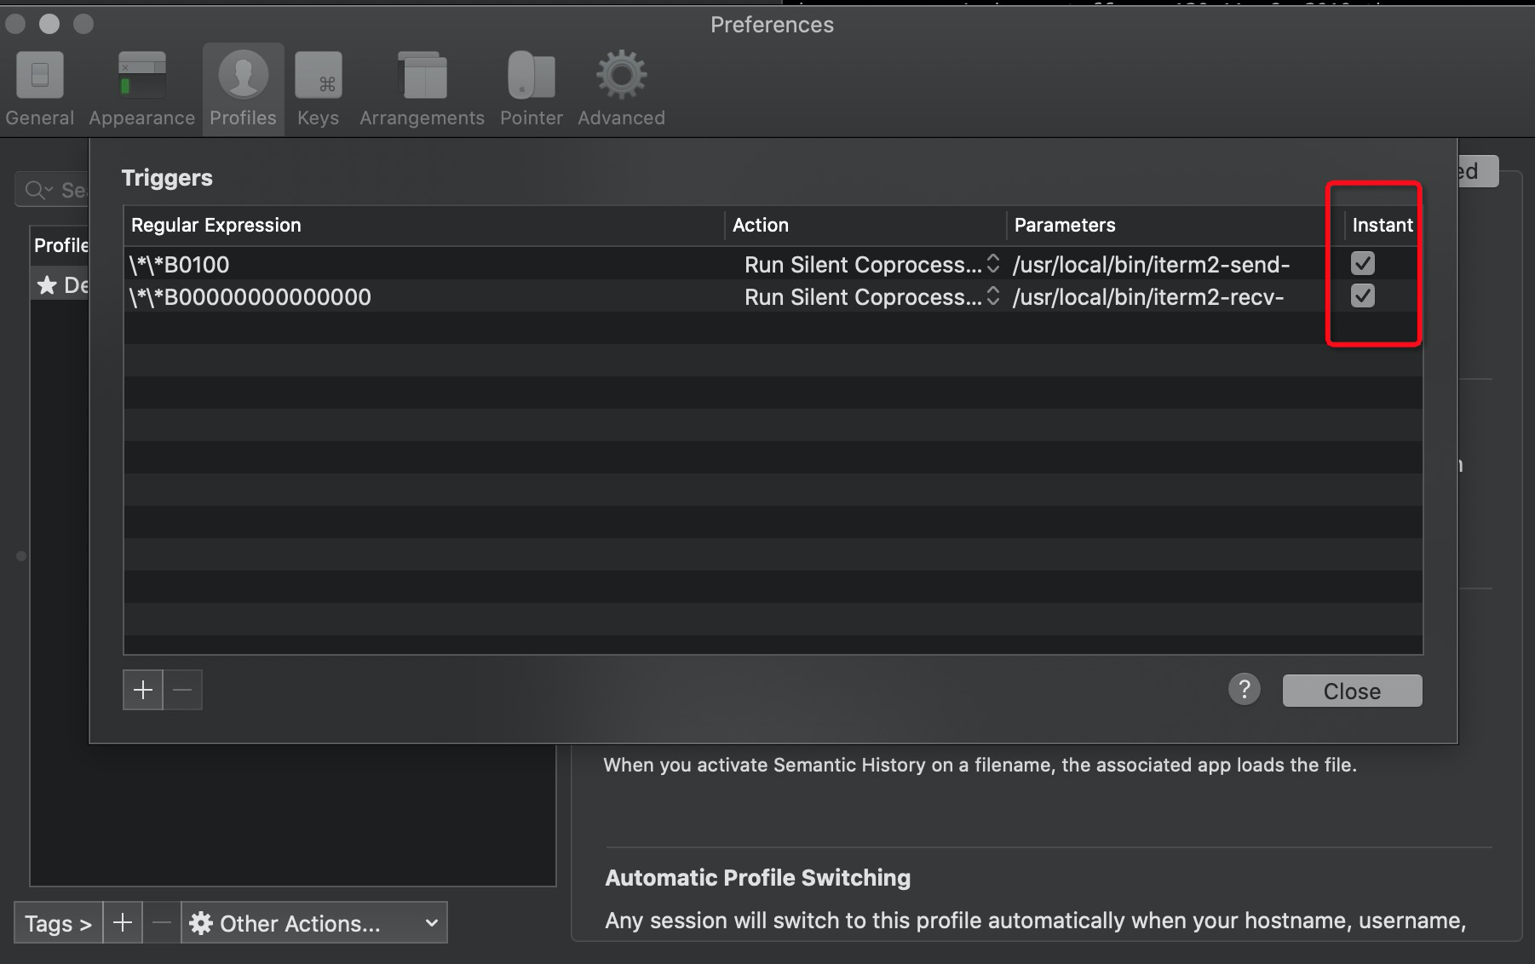
Task: Switch to the Arrangements pane
Action: click(x=422, y=89)
